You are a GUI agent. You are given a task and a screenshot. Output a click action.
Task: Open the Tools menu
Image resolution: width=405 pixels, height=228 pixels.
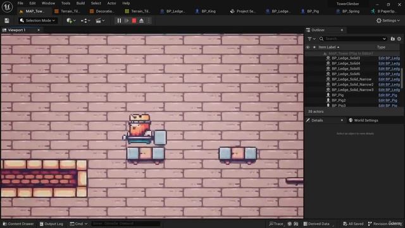[x=66, y=3]
